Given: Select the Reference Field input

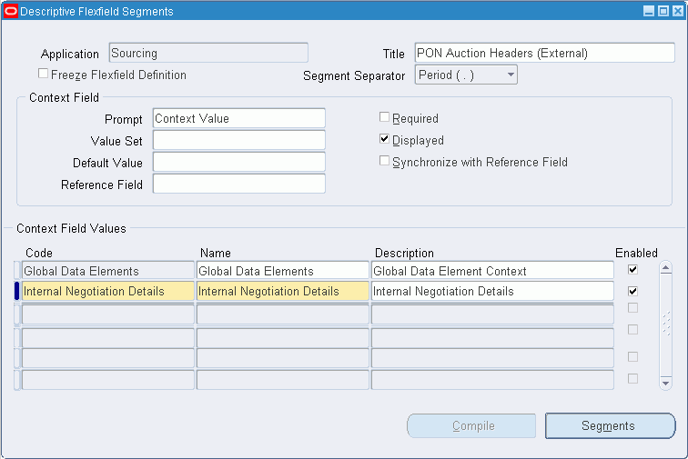Looking at the screenshot, I should [238, 184].
